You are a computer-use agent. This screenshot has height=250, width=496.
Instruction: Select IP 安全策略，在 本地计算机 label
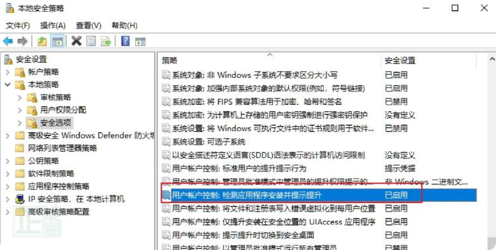(76, 199)
